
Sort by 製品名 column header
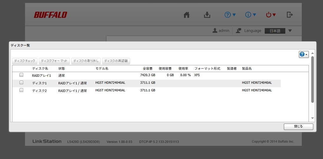(x=247, y=69)
